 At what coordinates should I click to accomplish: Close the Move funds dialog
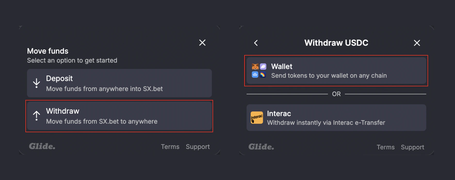click(x=202, y=43)
